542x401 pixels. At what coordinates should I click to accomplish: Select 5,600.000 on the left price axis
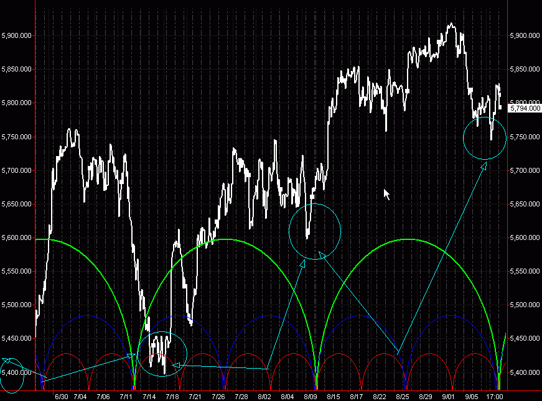[17, 237]
